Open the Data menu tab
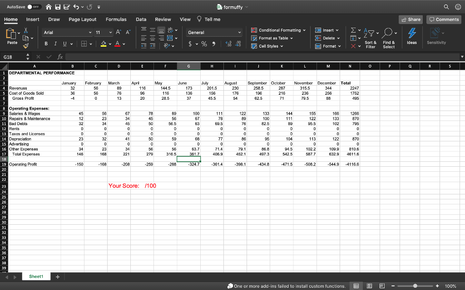 (x=141, y=19)
